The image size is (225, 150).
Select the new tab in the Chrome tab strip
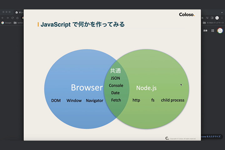tap(19, 12)
